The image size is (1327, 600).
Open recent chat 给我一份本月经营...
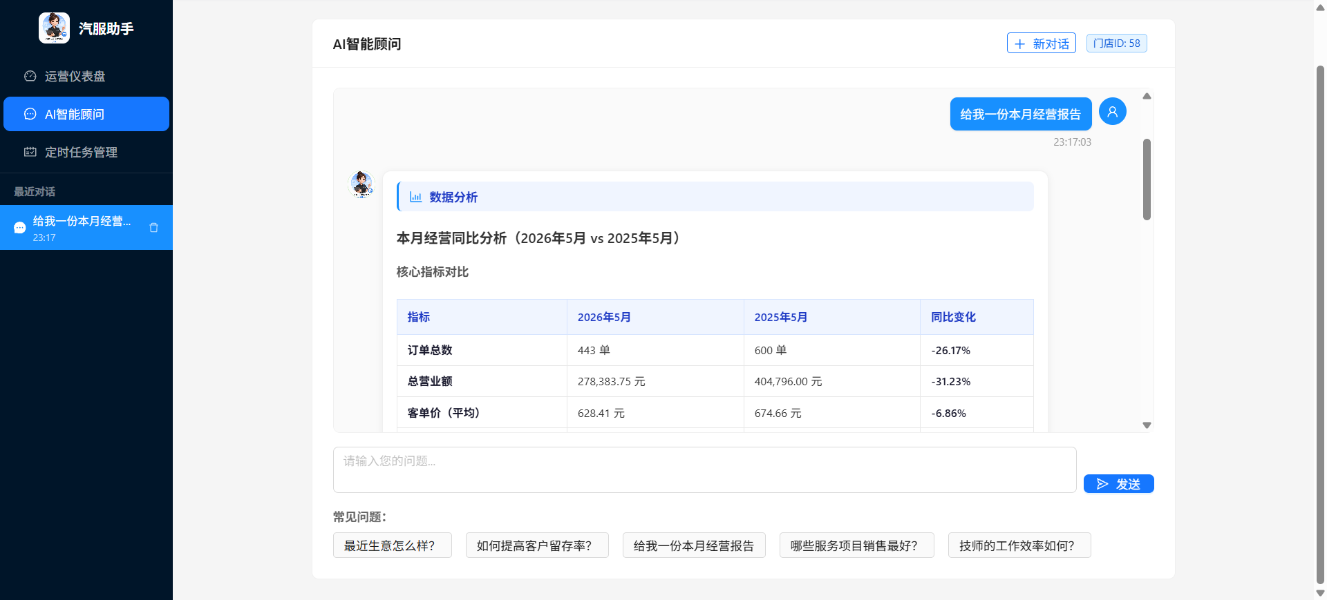coord(86,228)
